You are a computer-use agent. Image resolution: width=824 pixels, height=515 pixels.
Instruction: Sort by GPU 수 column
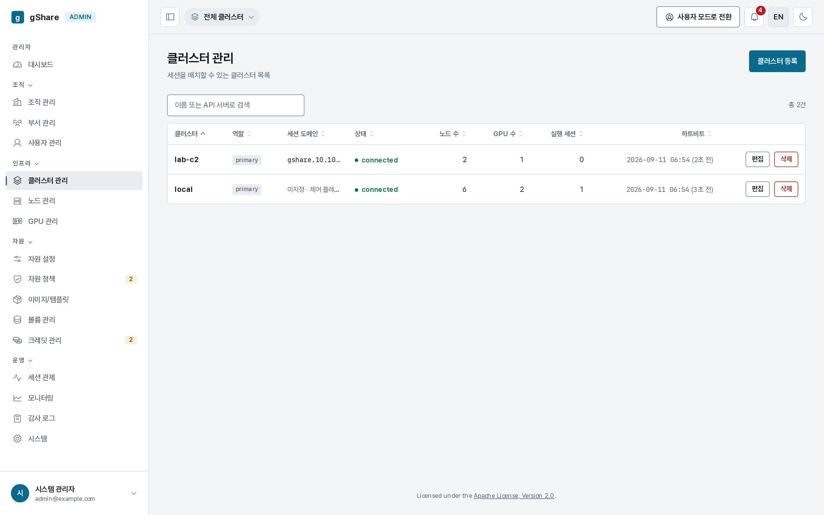coord(508,134)
